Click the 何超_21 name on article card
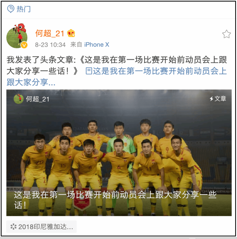 [x=38, y=99]
